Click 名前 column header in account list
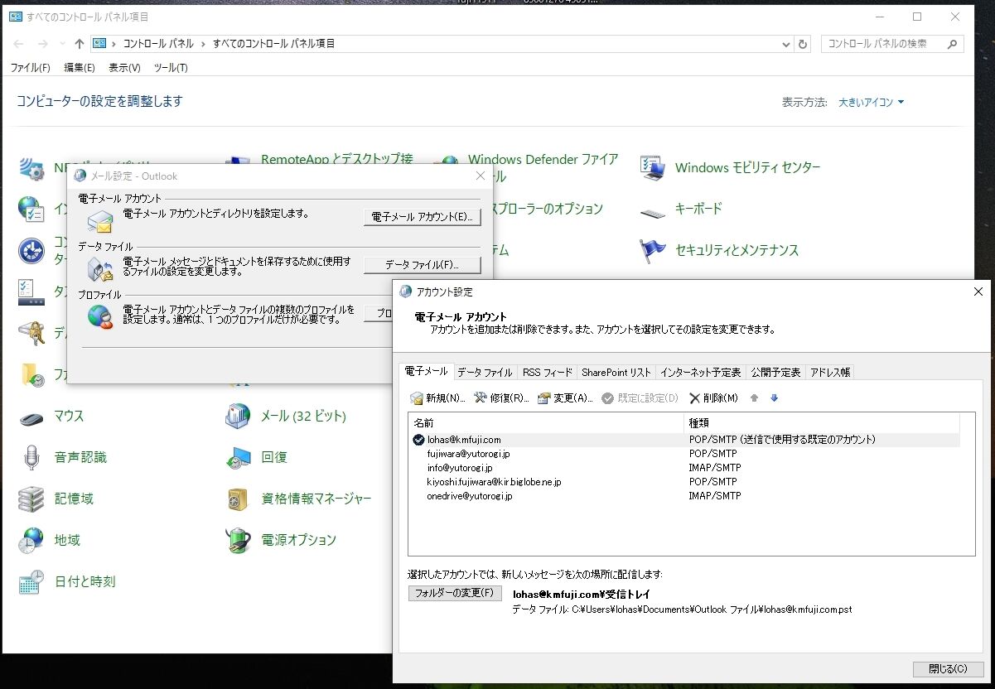995x689 pixels. coord(547,423)
